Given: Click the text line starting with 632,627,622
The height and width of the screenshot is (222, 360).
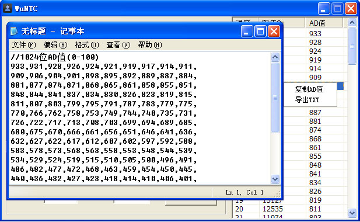Looking at the screenshot, I should click(x=103, y=141).
